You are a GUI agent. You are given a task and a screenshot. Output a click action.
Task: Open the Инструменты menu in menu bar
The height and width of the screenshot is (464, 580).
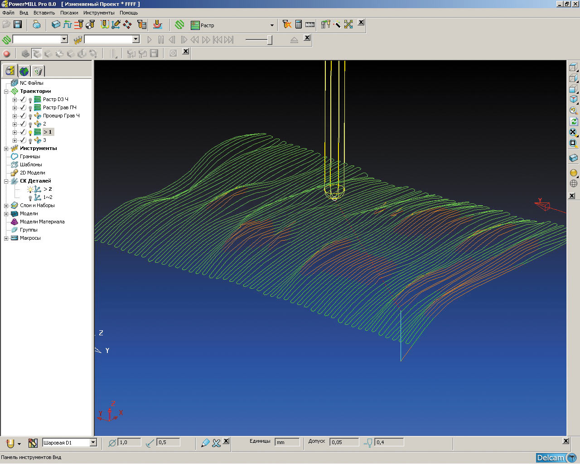tap(99, 13)
